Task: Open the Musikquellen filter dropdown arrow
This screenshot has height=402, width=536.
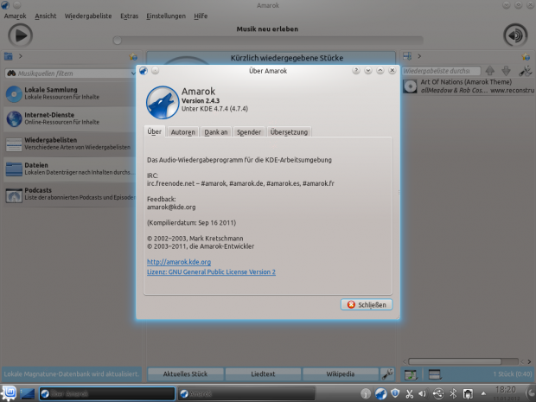Action: (133, 73)
